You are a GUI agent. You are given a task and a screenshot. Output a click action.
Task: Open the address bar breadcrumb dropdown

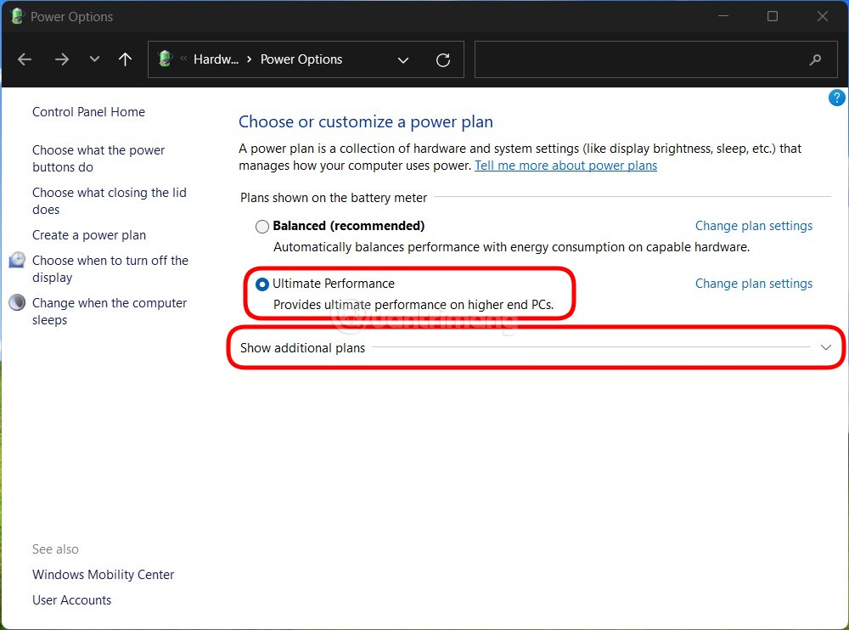[403, 59]
